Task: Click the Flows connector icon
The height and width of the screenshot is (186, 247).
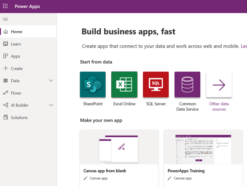Action: point(6,93)
